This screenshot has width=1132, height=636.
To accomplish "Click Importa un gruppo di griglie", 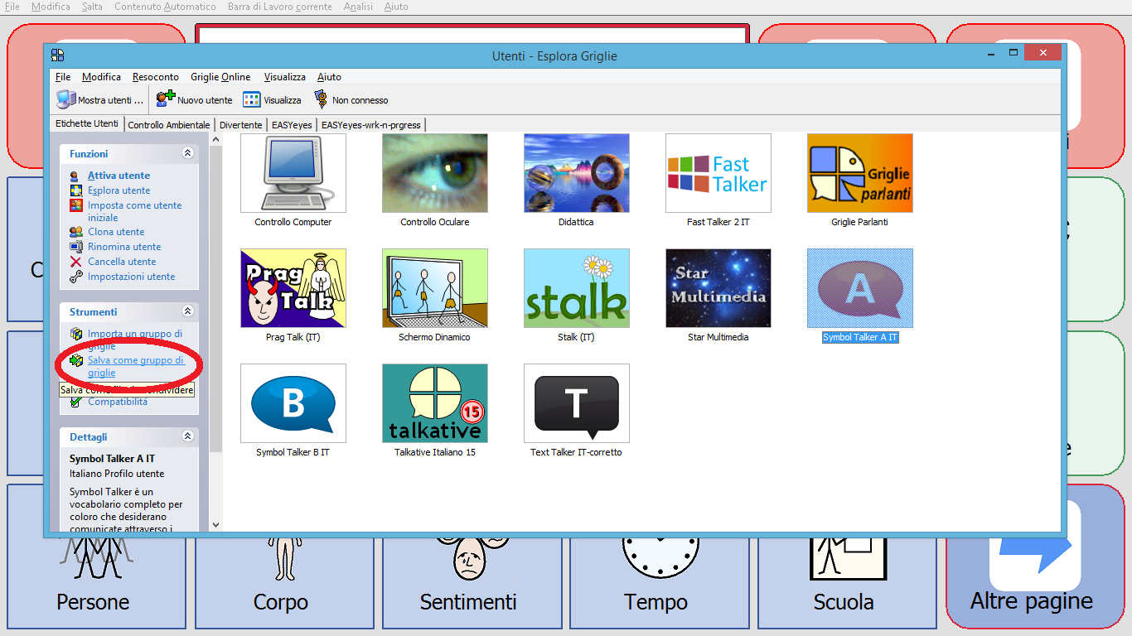I will pos(135,340).
